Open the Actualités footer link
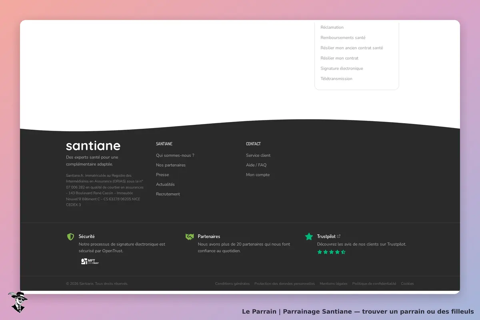The image size is (480, 320). coord(165,184)
